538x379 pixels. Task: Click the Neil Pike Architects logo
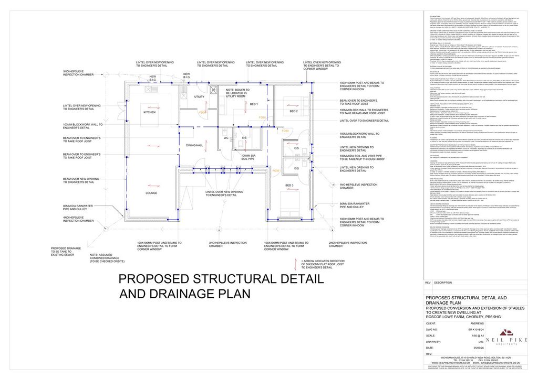click(x=506, y=337)
